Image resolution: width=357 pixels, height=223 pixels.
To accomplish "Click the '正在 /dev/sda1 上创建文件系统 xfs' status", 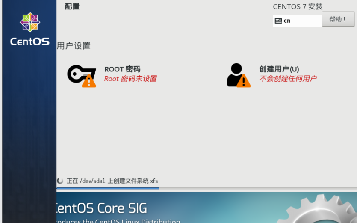I will pos(112,181).
